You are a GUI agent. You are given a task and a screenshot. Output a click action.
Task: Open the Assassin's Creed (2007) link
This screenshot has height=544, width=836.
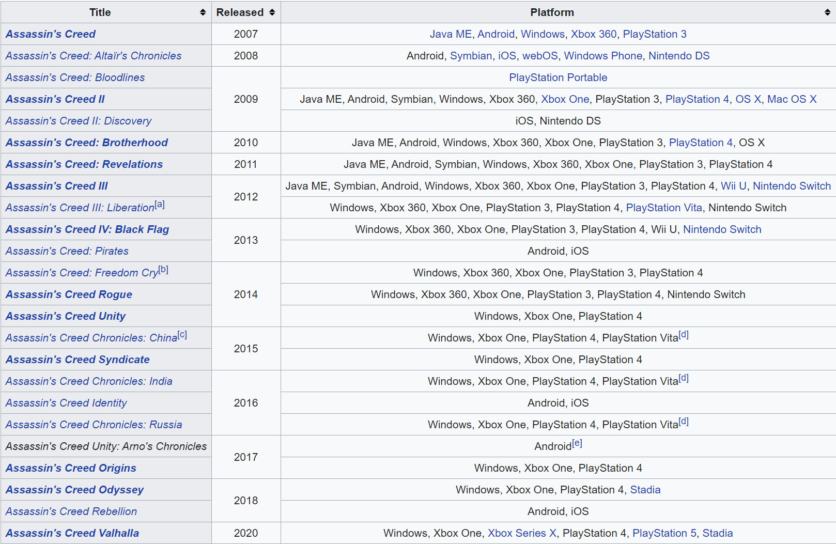[51, 34]
